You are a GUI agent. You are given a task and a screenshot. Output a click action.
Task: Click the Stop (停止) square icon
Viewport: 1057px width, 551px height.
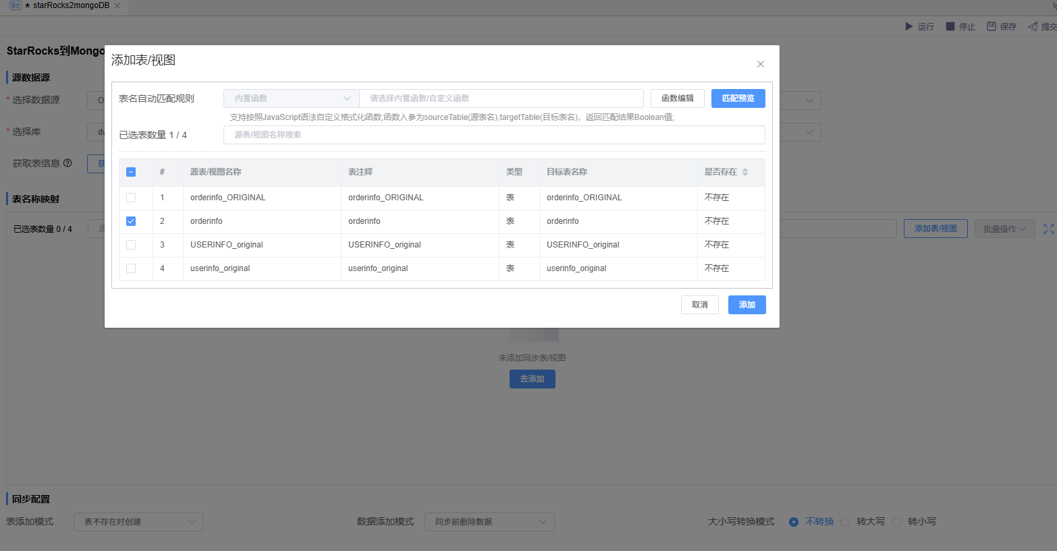coord(950,26)
